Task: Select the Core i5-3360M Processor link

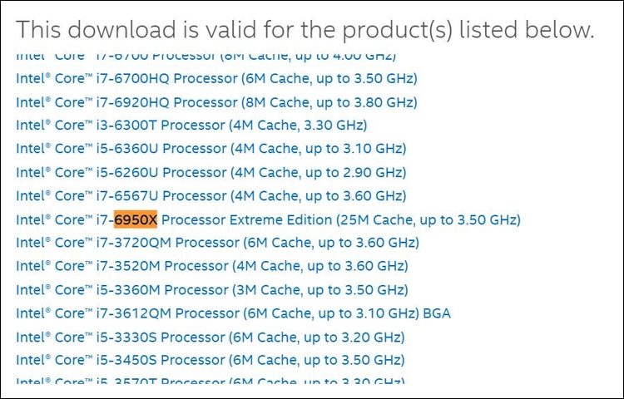Action: [212, 290]
